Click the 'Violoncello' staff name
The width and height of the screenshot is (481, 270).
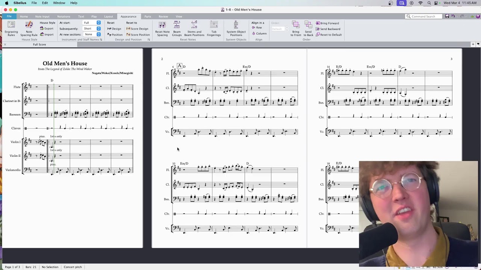coord(13,170)
